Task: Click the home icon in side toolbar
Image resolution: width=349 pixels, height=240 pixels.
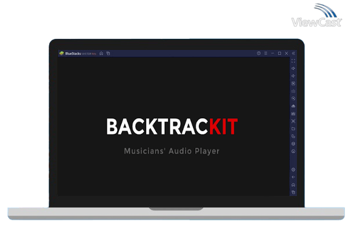Action: [x=293, y=185]
